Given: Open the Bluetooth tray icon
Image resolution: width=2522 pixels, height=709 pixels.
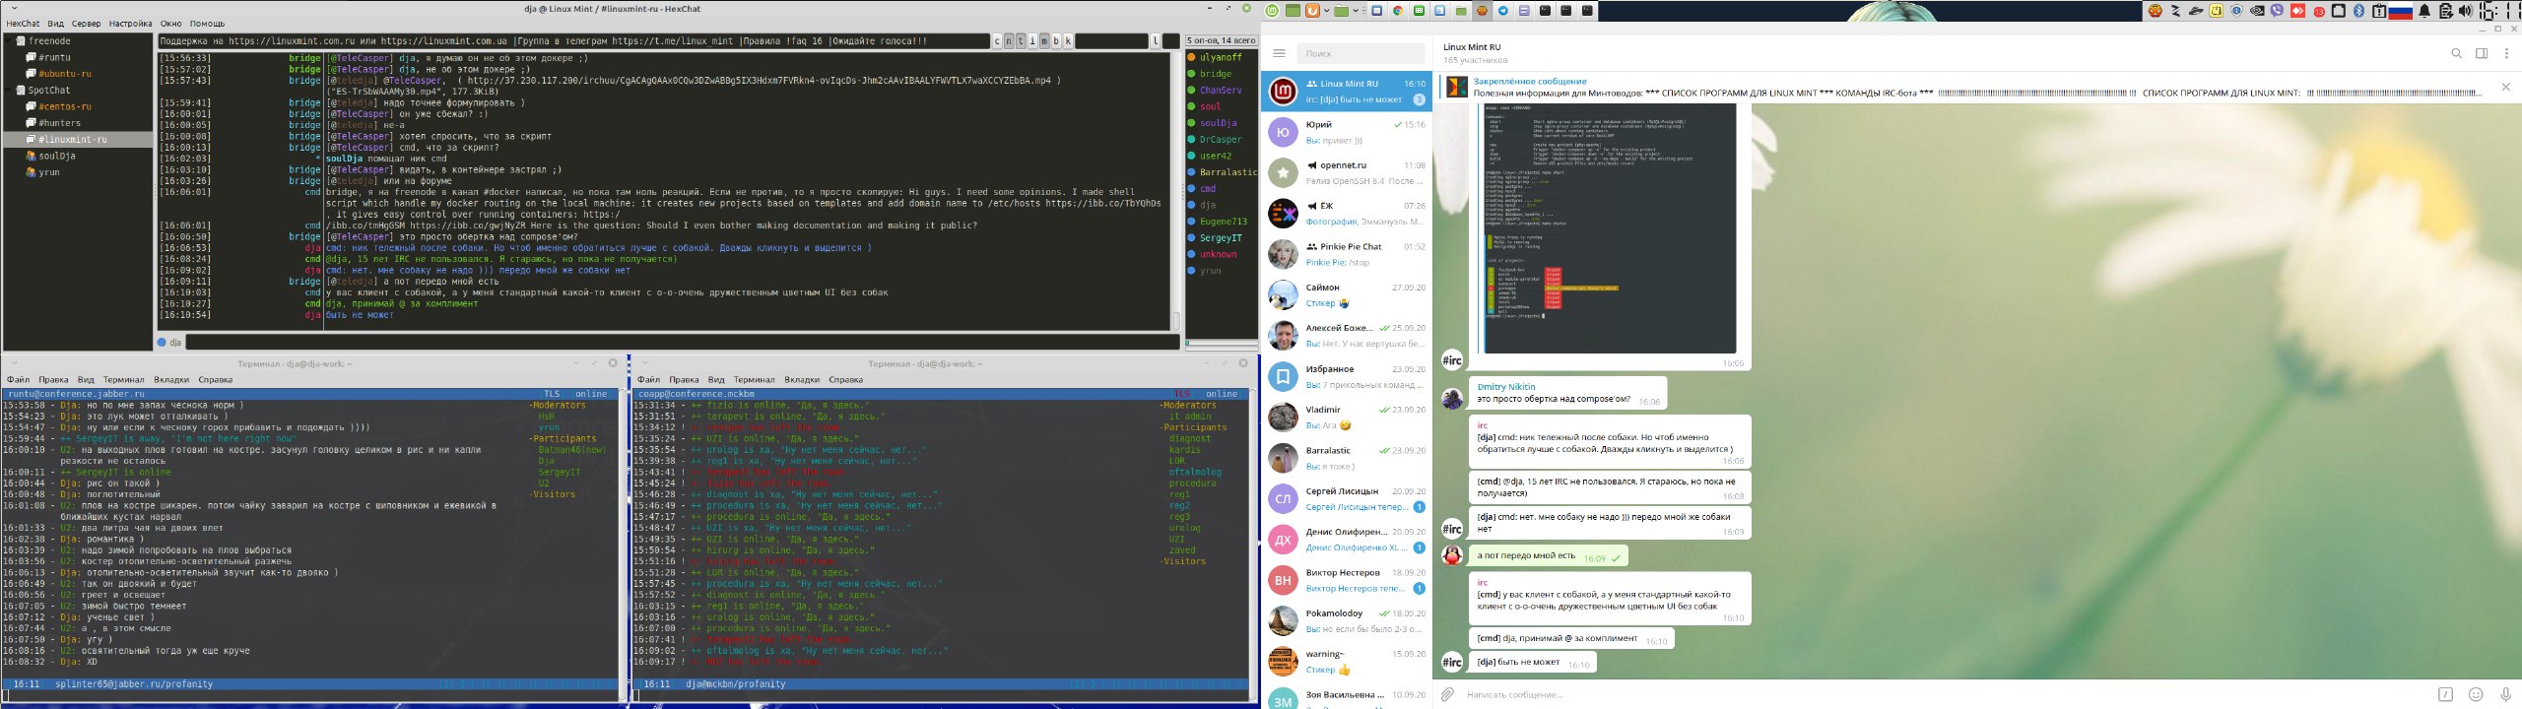Looking at the screenshot, I should [x=2358, y=11].
